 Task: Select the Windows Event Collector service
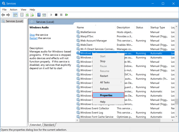[95, 108]
